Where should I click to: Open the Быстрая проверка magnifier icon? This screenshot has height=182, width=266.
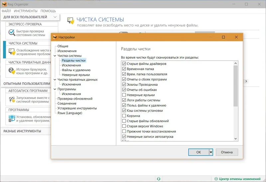[12, 33]
